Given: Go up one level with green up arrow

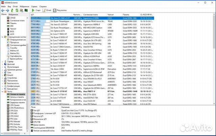Looking at the screenshot, I should [12, 10].
